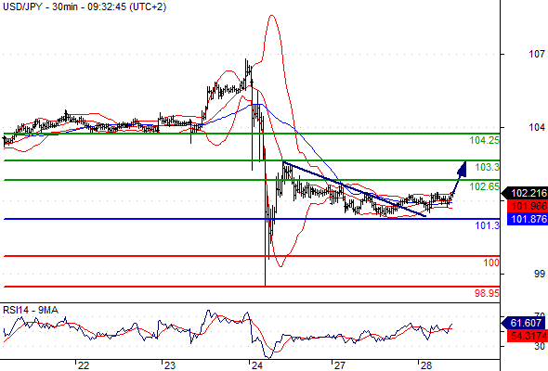This screenshot has width=548, height=371.
Task: Select the red 100 support label
Action: (491, 262)
